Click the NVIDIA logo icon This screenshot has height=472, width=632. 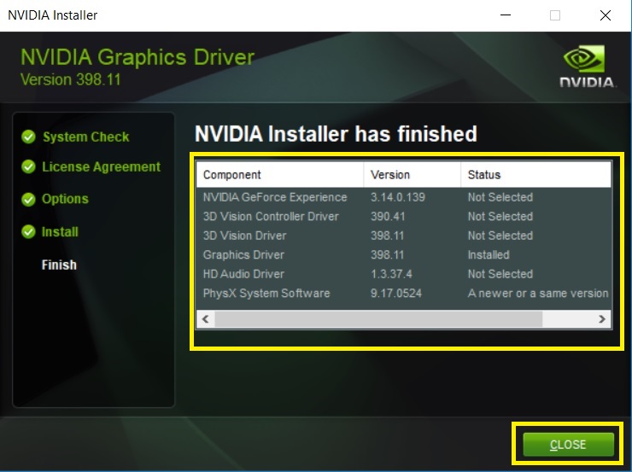click(x=587, y=67)
